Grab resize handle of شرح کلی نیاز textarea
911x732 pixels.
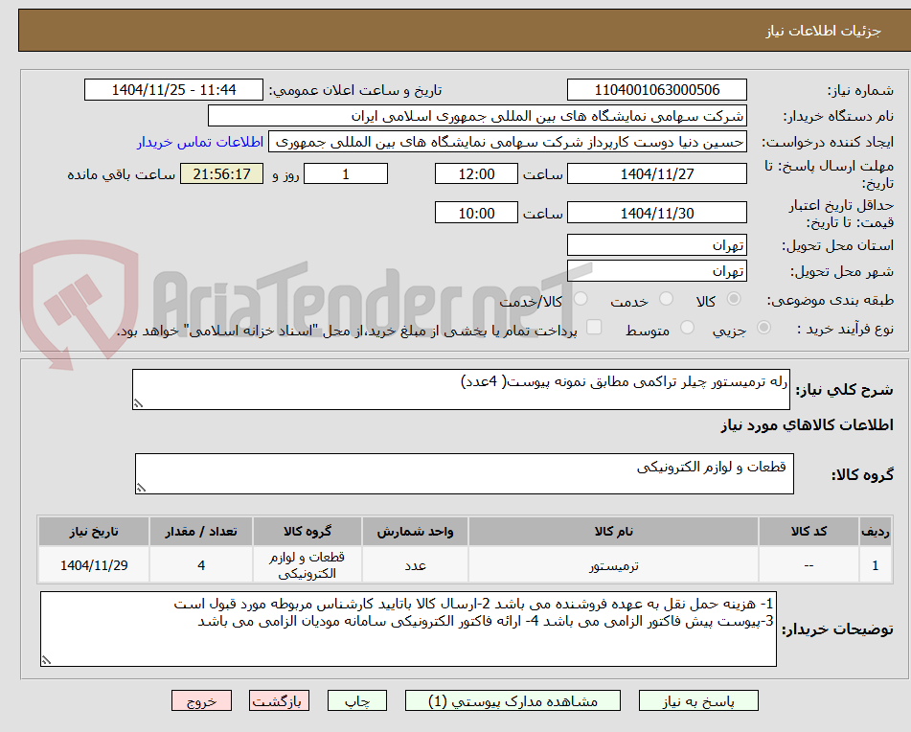[x=138, y=403]
